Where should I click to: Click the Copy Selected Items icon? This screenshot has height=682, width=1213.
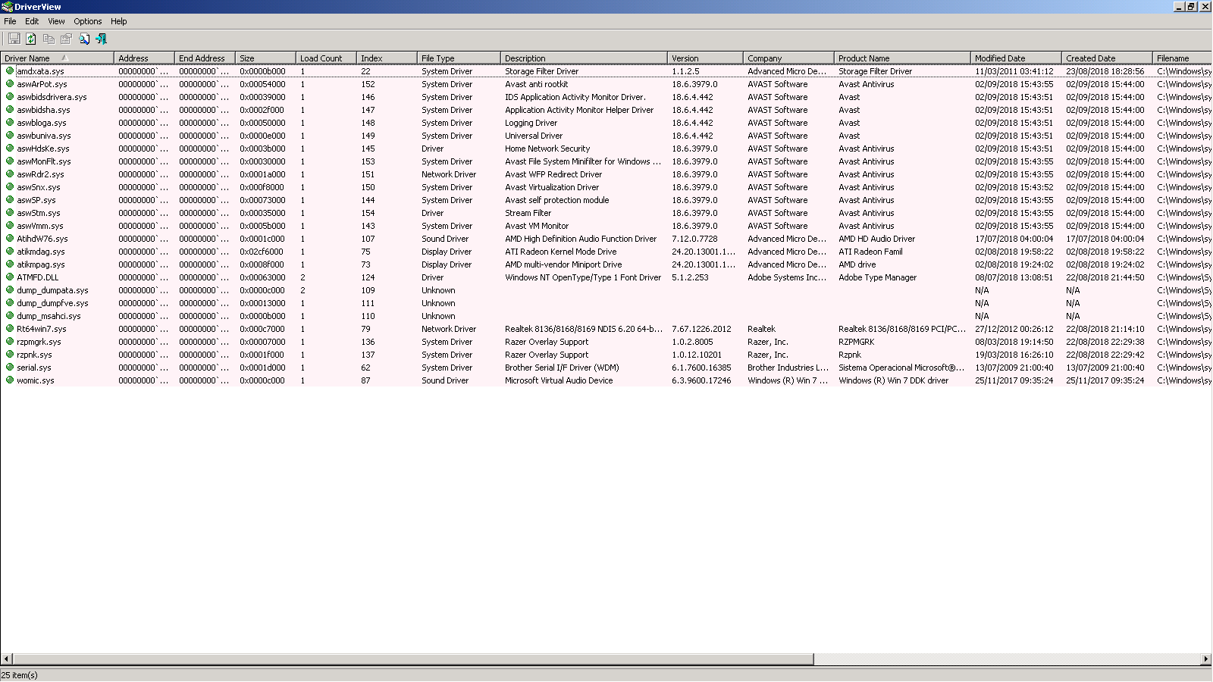[x=49, y=39]
